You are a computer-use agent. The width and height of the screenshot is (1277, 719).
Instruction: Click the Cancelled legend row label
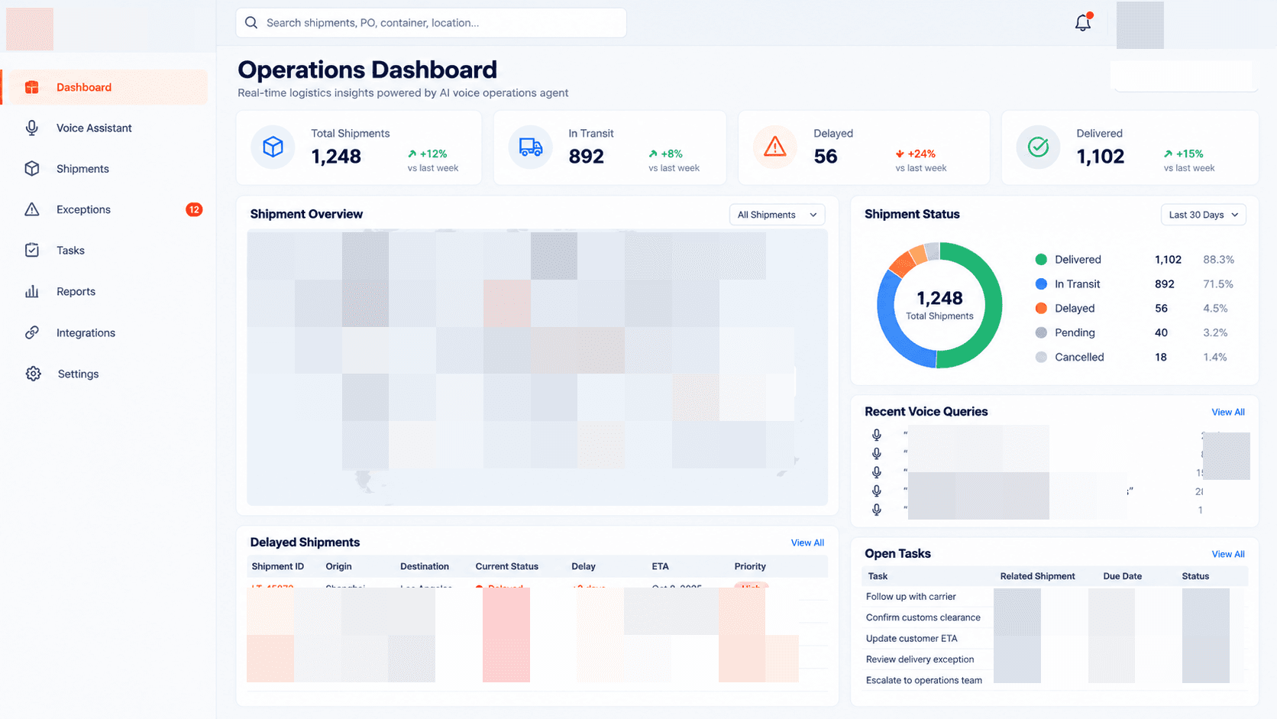(x=1079, y=357)
